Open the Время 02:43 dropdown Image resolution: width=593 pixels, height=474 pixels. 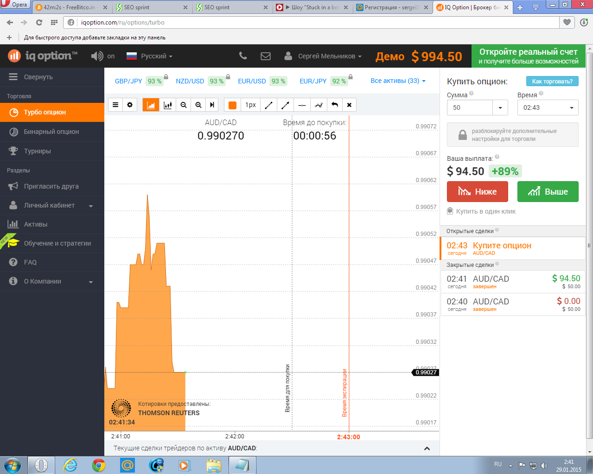pos(548,107)
